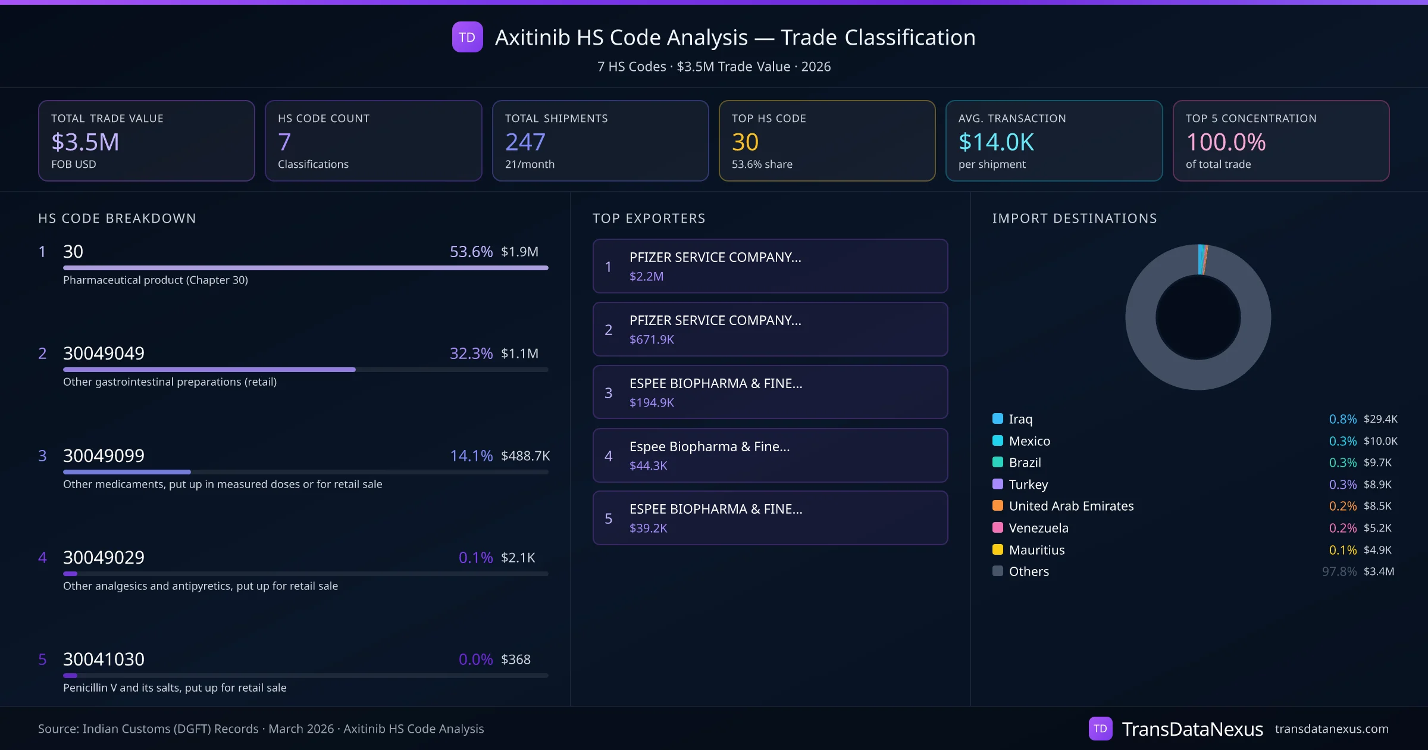The width and height of the screenshot is (1428, 750).
Task: Click the Others gray legend swatch
Action: pos(998,571)
